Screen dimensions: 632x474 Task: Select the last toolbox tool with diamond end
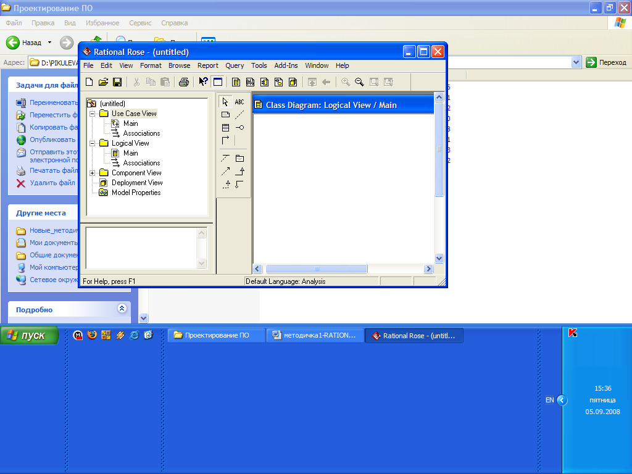239,184
